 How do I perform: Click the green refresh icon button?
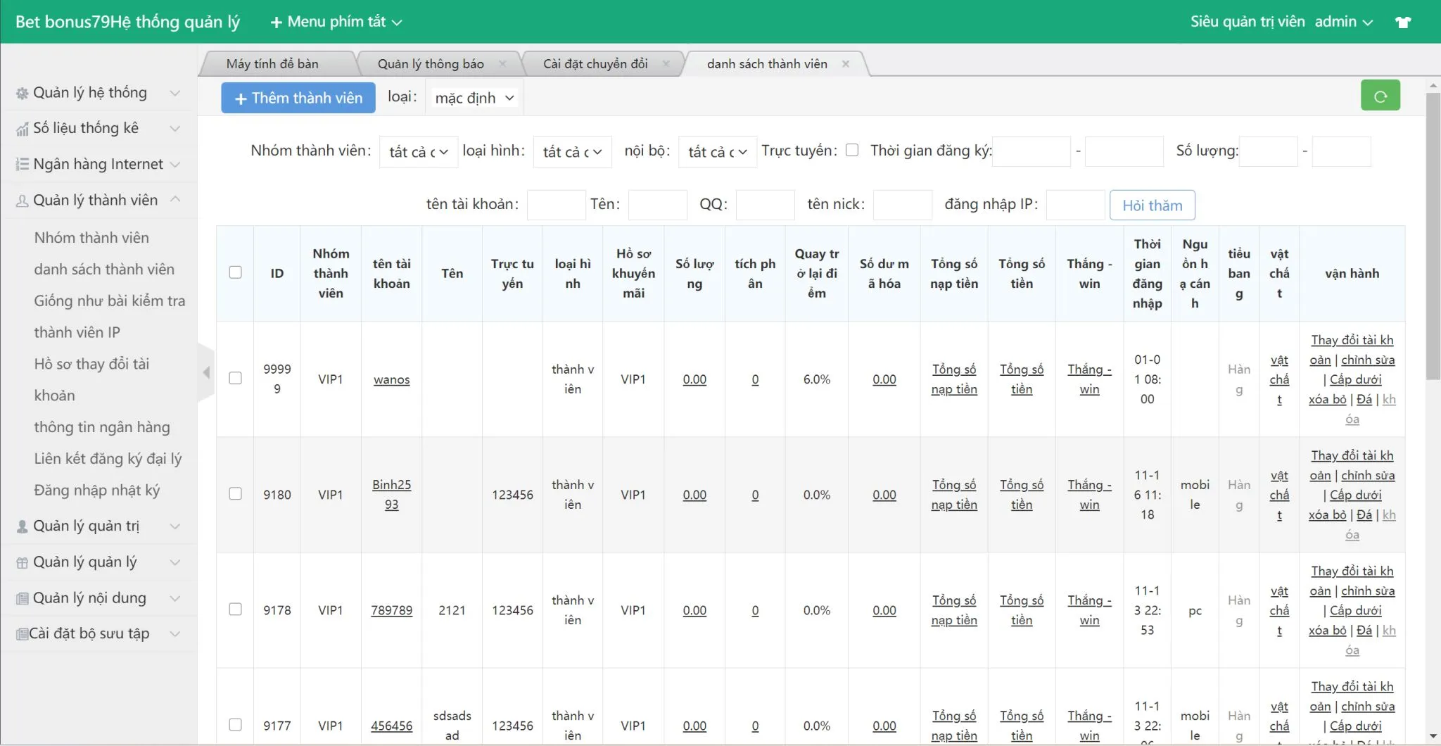click(x=1380, y=96)
